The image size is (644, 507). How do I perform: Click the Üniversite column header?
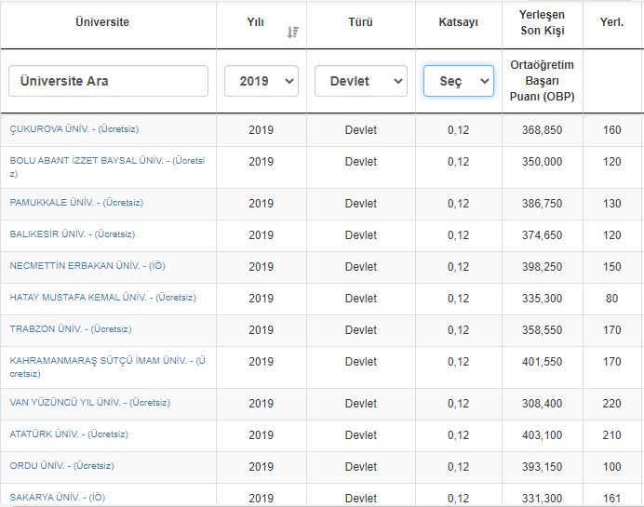(x=102, y=21)
